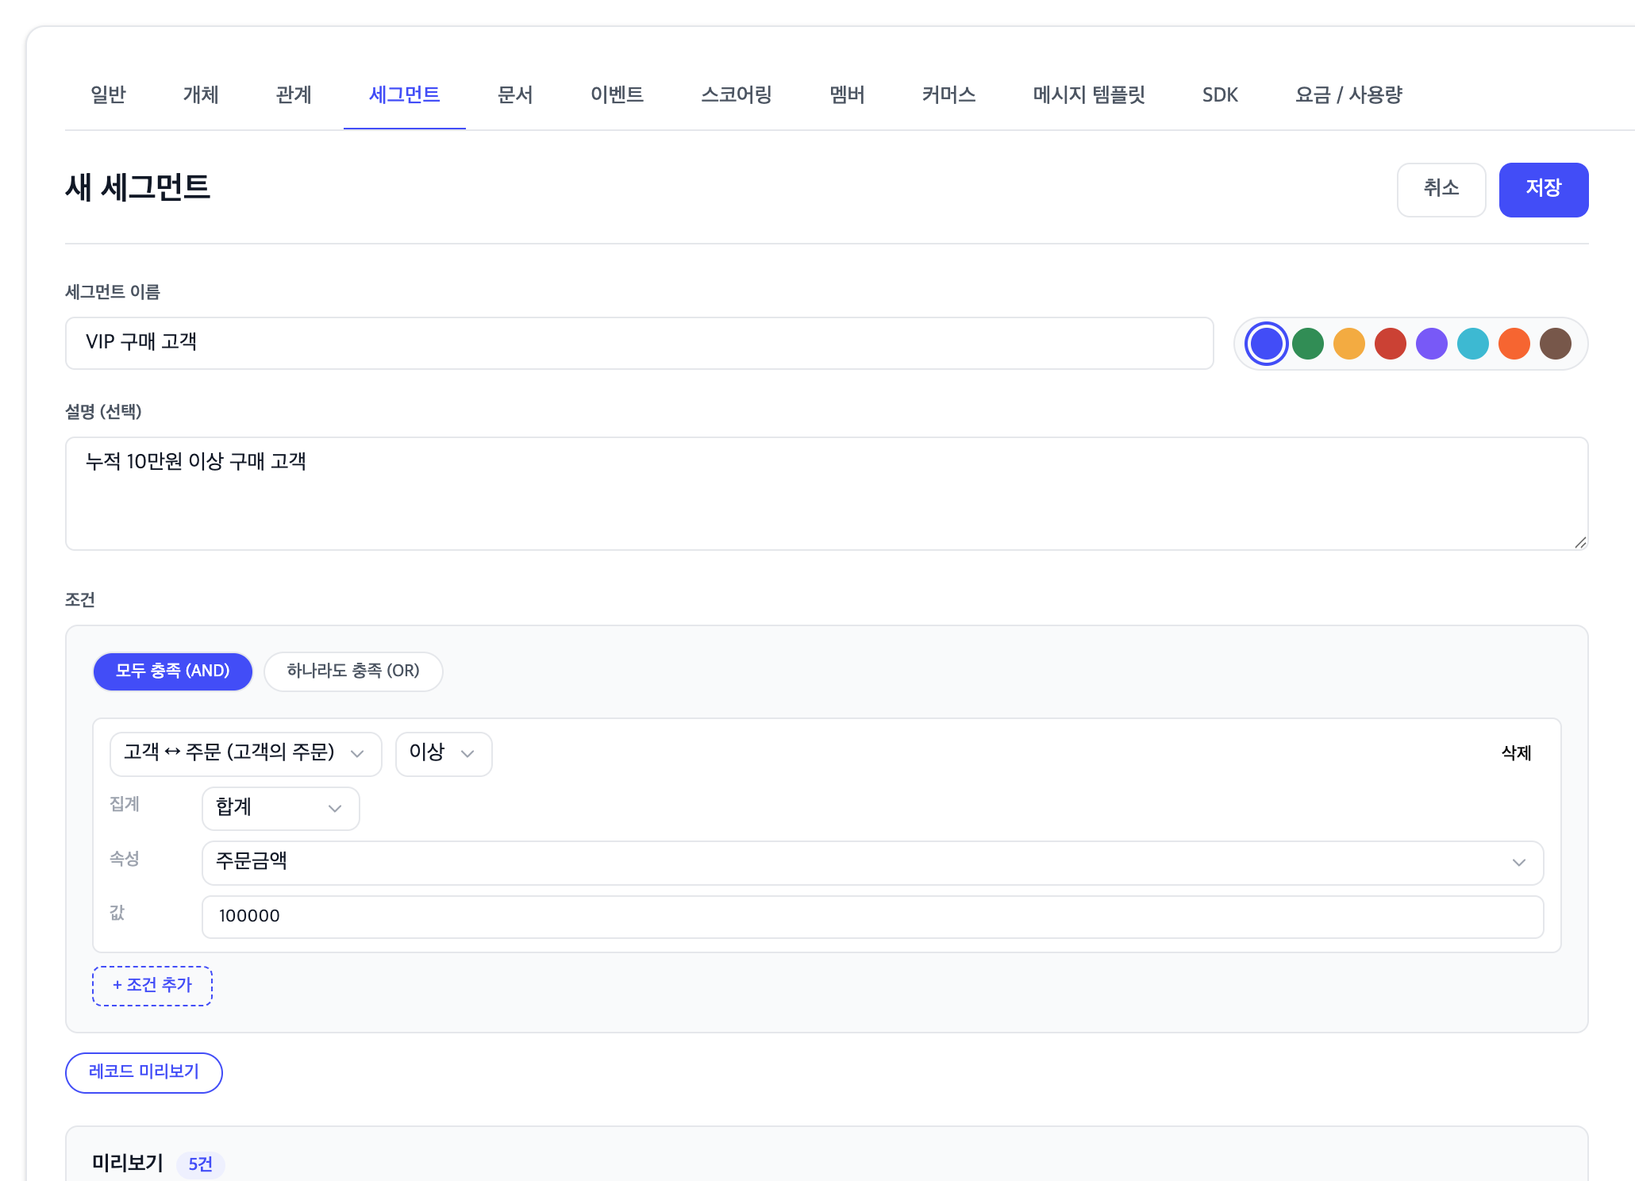
Task: Expand the 이상 operator dropdown
Action: click(443, 753)
